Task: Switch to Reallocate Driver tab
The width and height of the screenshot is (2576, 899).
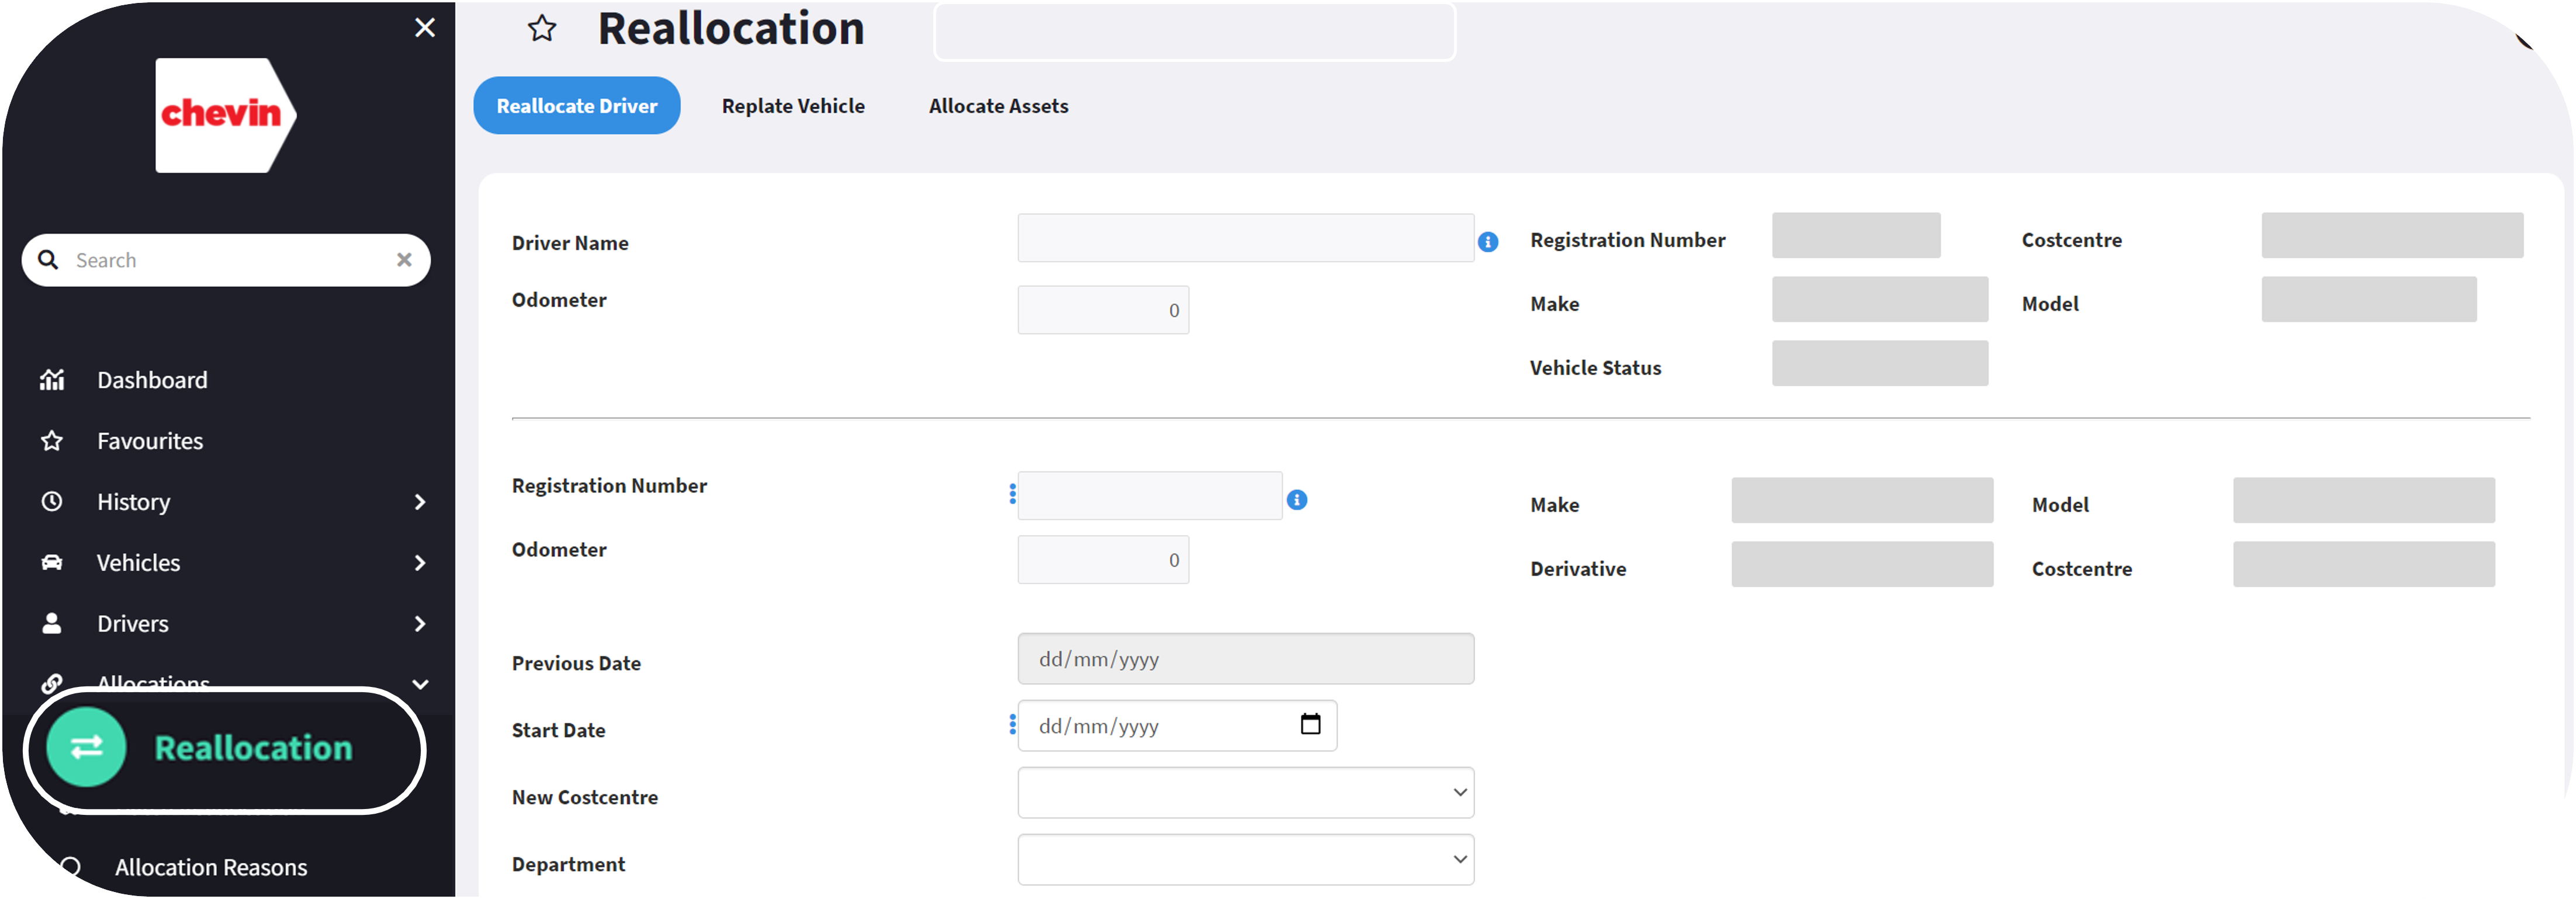Action: point(577,106)
